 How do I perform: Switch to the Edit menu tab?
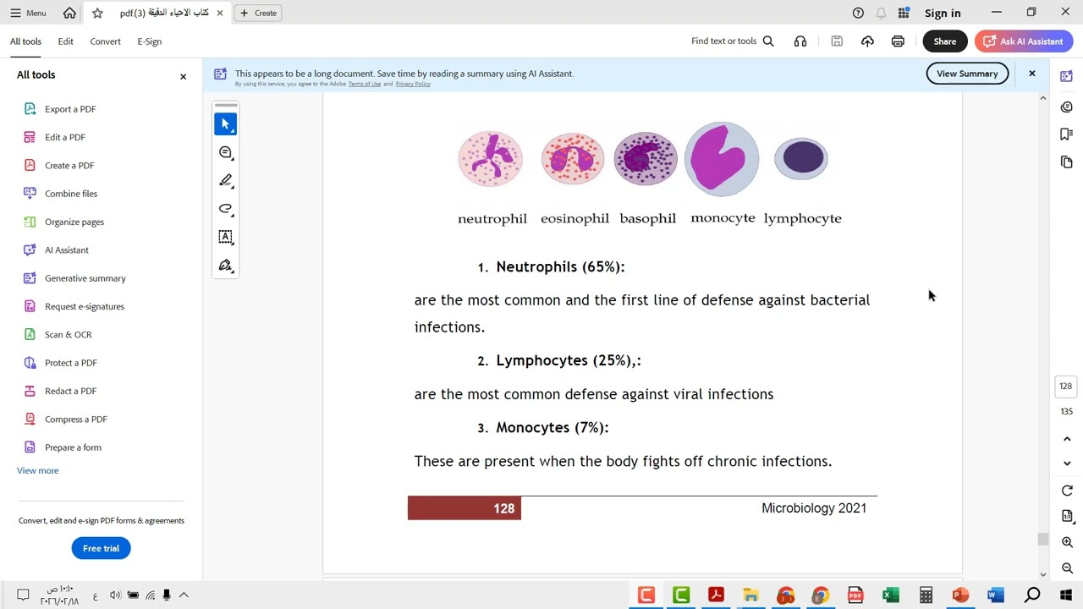[x=65, y=41]
